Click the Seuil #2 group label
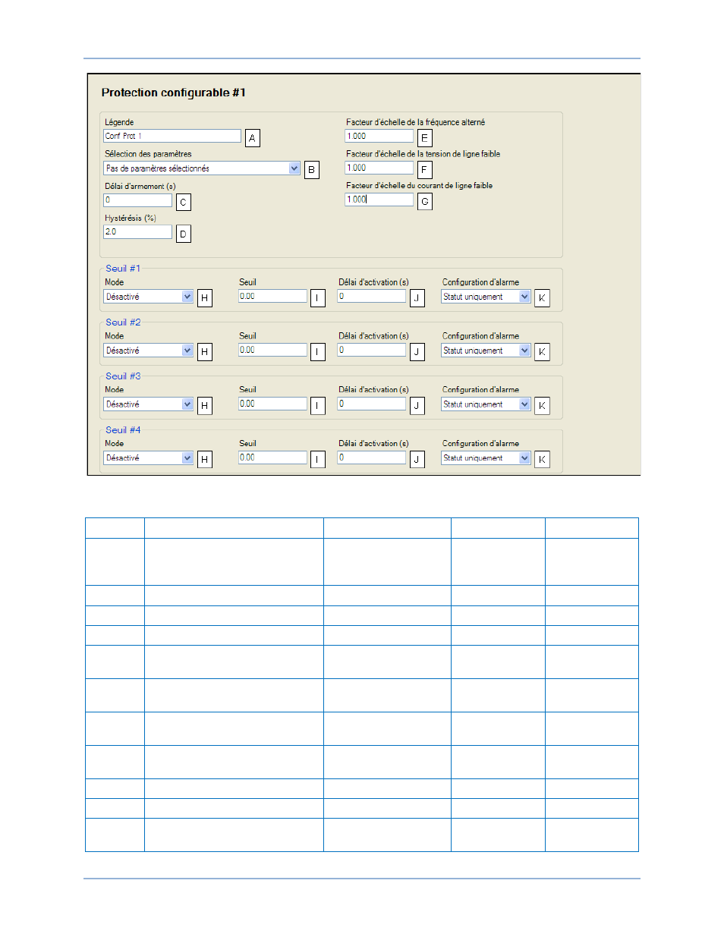724x937 pixels. (x=123, y=322)
